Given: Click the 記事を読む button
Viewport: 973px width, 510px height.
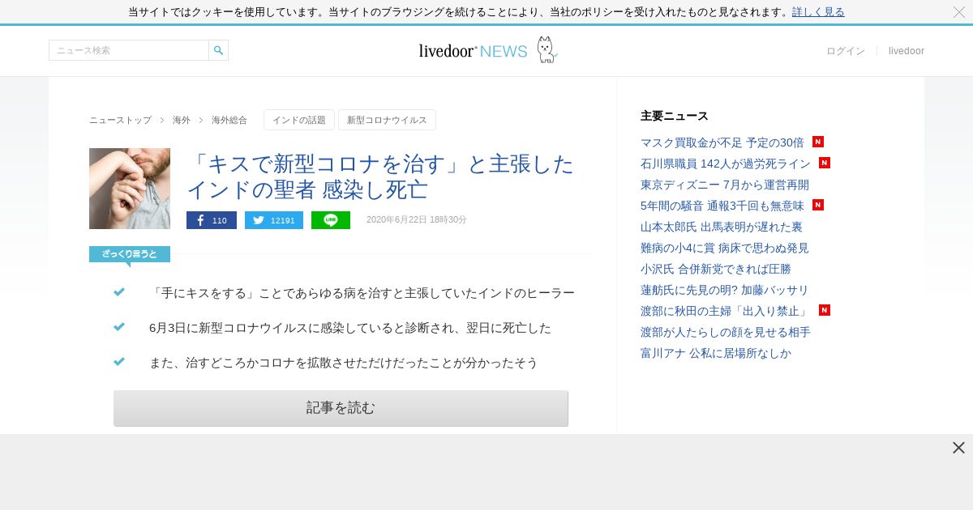Looking at the screenshot, I should point(341,408).
